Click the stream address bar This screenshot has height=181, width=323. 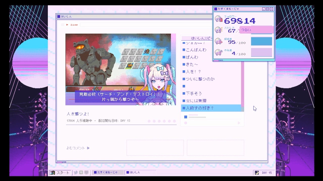coord(146,25)
